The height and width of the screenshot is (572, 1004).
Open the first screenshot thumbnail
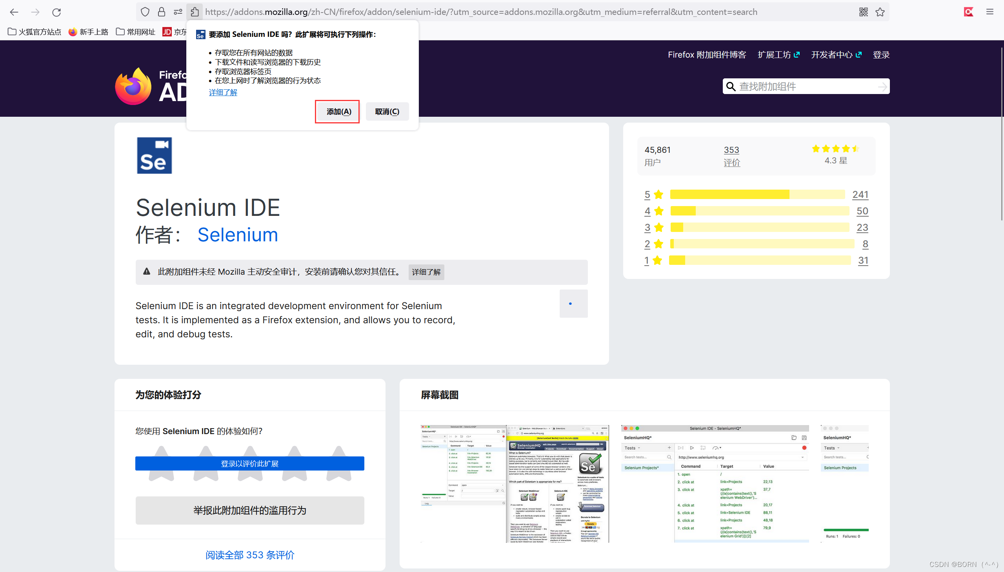coord(515,484)
